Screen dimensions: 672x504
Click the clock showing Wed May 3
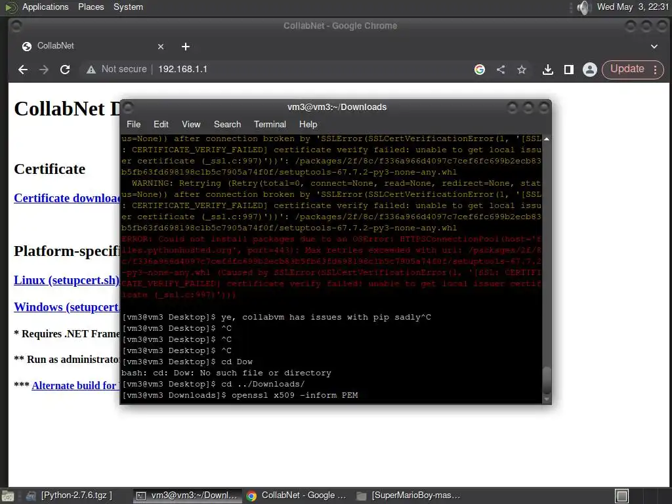pos(633,7)
